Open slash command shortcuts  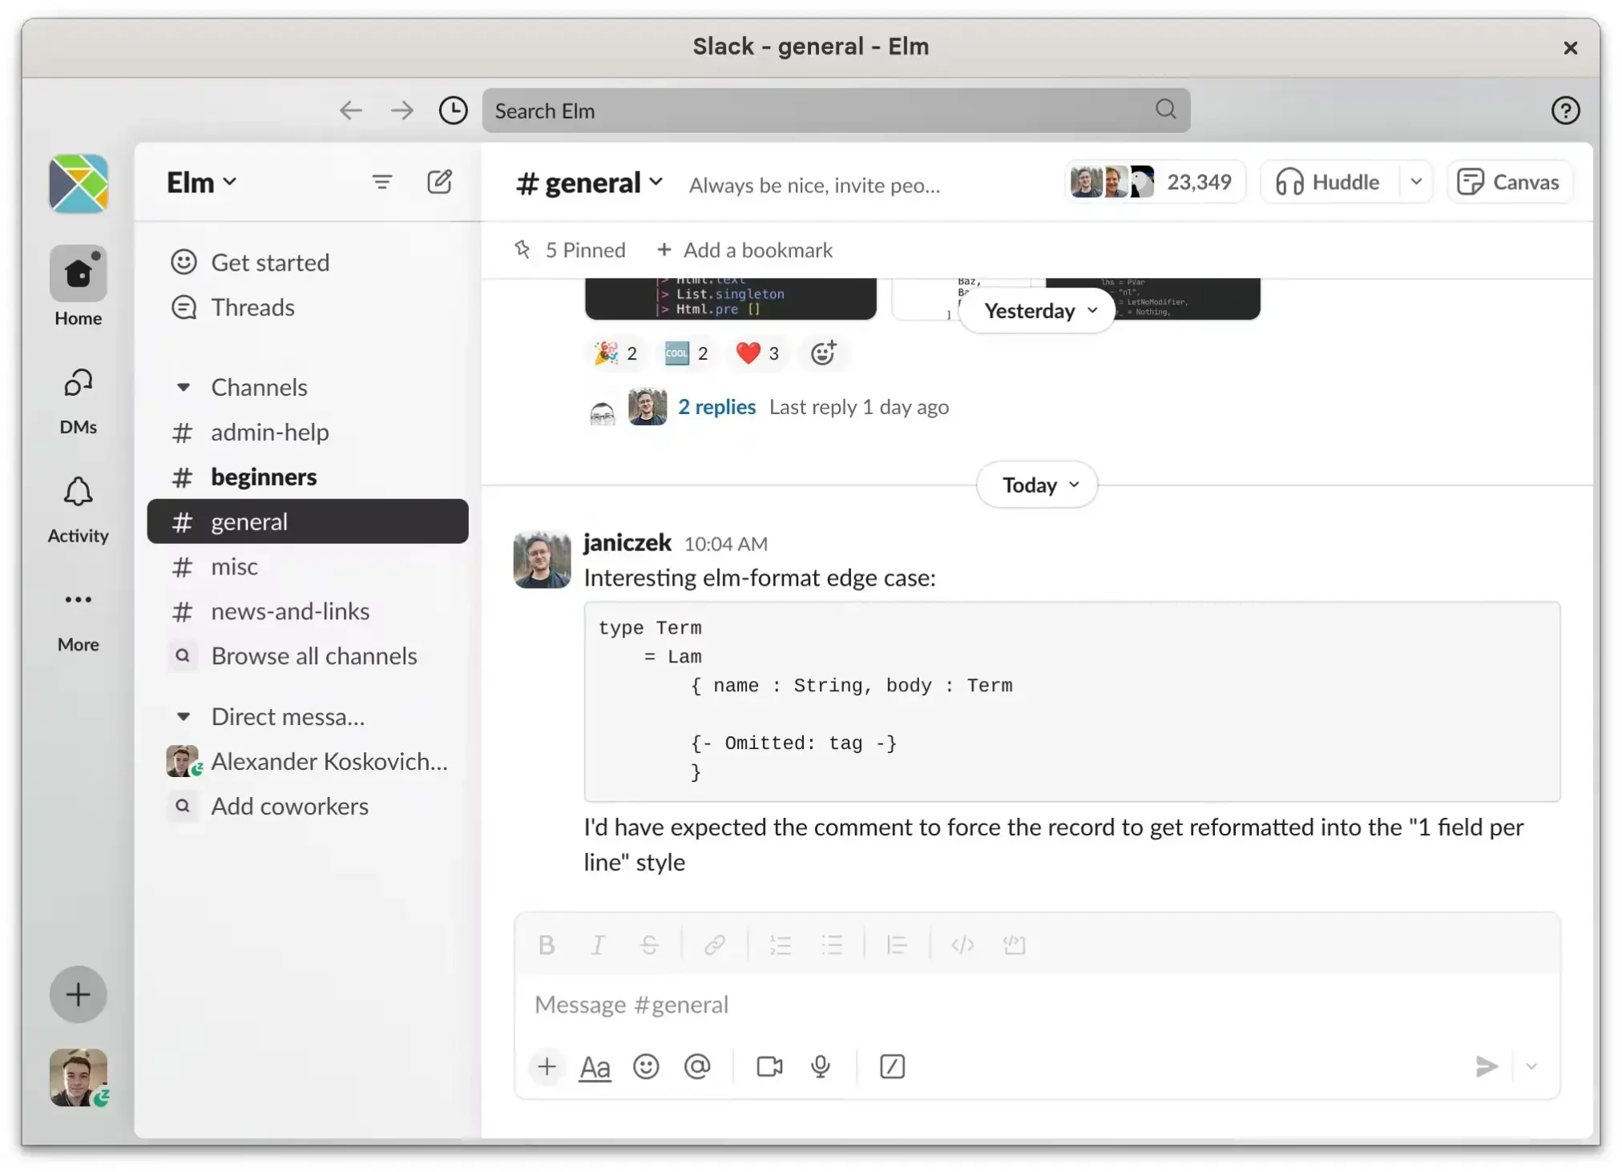892,1066
